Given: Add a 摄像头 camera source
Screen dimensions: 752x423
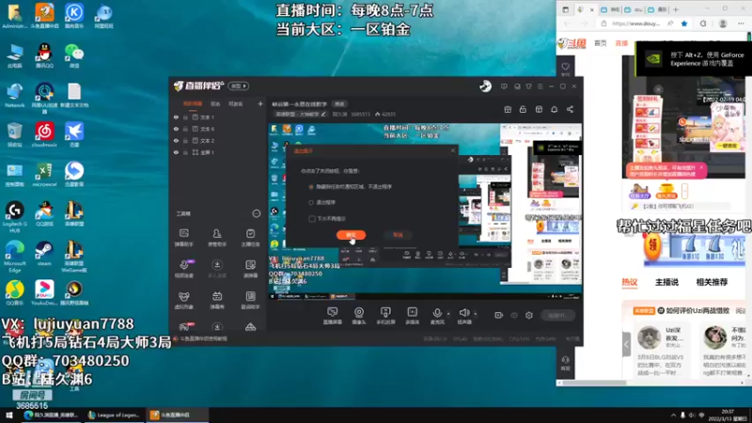Looking at the screenshot, I should pos(359,316).
